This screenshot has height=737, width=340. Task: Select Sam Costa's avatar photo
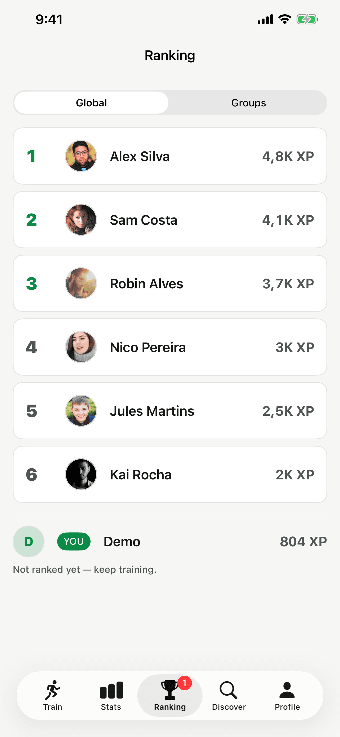tap(81, 220)
